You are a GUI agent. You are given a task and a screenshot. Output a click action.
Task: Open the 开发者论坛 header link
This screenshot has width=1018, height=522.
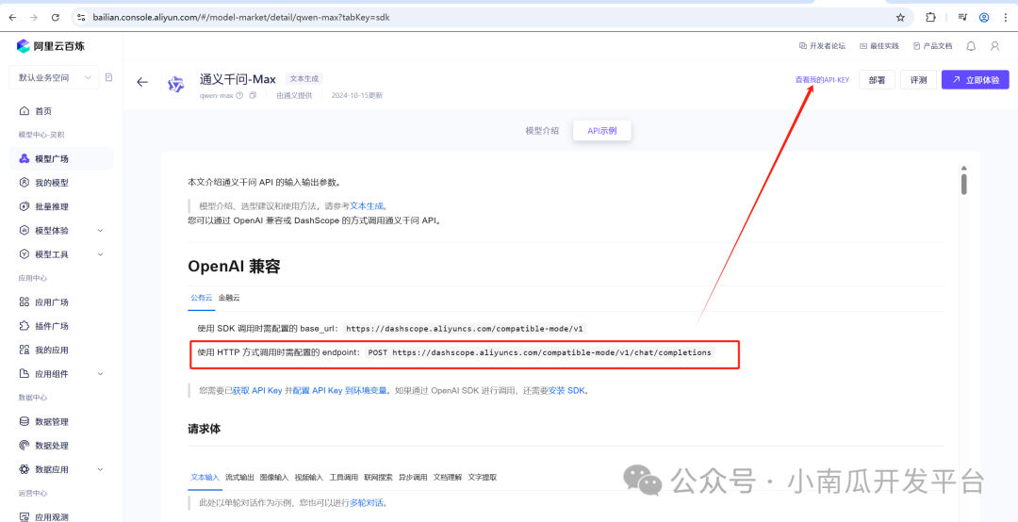coord(822,46)
